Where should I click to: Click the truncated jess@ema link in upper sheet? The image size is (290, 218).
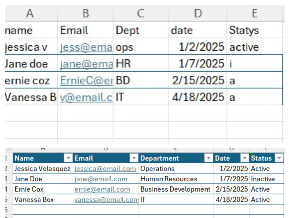[86, 47]
